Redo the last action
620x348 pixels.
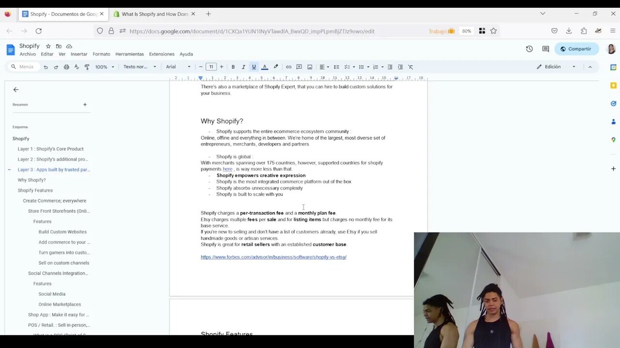click(56, 67)
